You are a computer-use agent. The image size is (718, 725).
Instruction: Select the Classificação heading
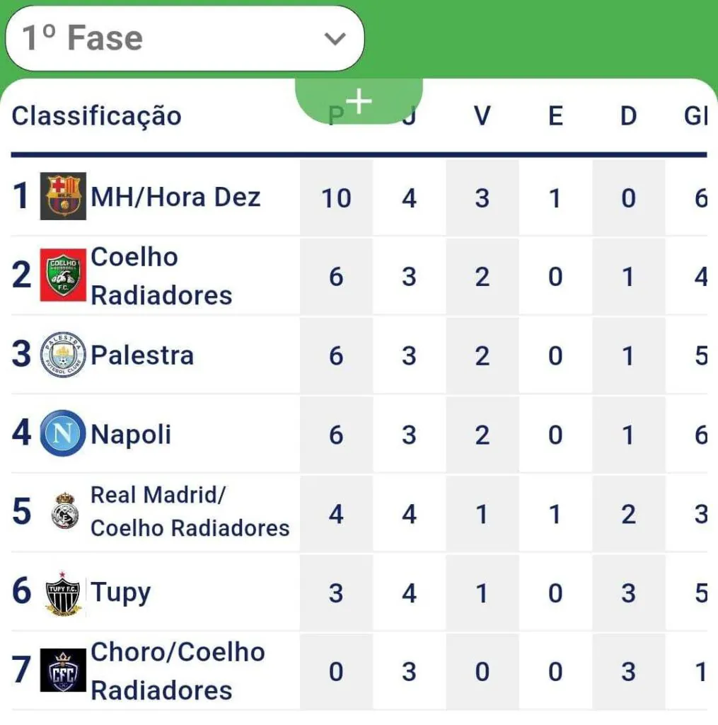[x=97, y=117]
